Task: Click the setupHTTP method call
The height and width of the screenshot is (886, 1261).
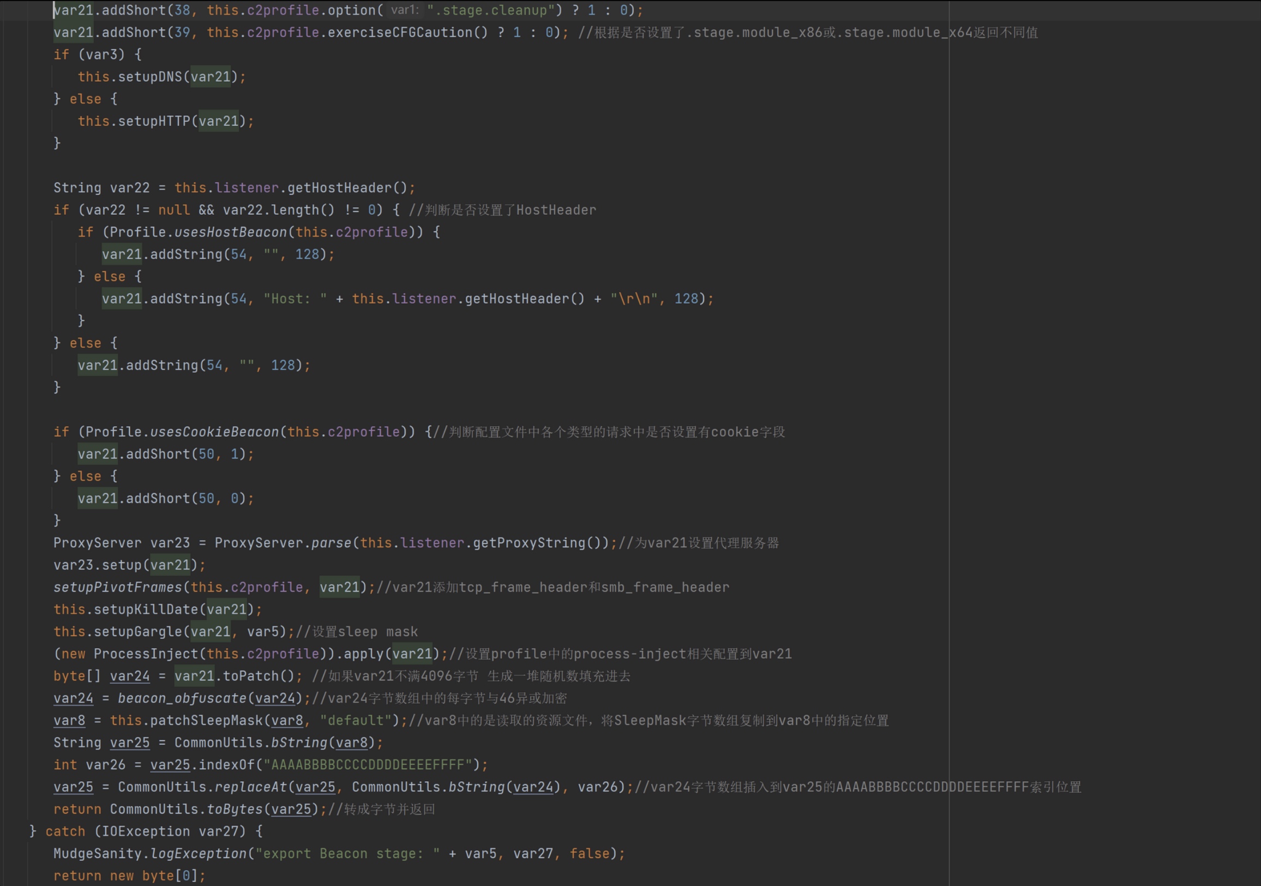Action: click(x=153, y=122)
